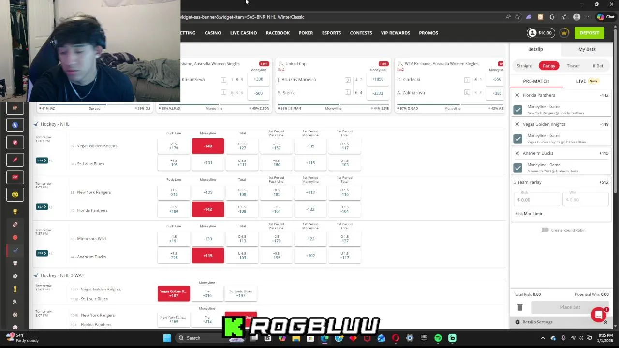This screenshot has height=348, width=619.
Task: Uncheck Florida Panthers moneyline checkbox
Action: click(x=518, y=110)
